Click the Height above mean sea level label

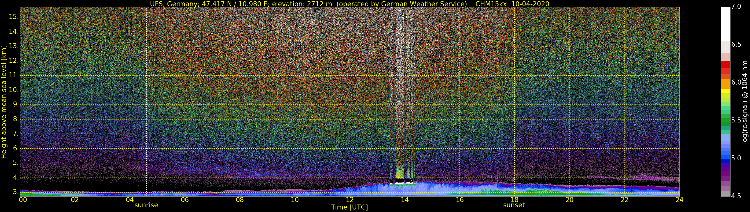point(4,102)
